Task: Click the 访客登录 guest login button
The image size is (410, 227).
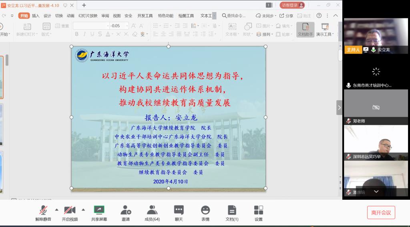Action: [292, 5]
